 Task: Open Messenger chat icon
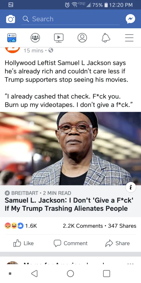130,19
